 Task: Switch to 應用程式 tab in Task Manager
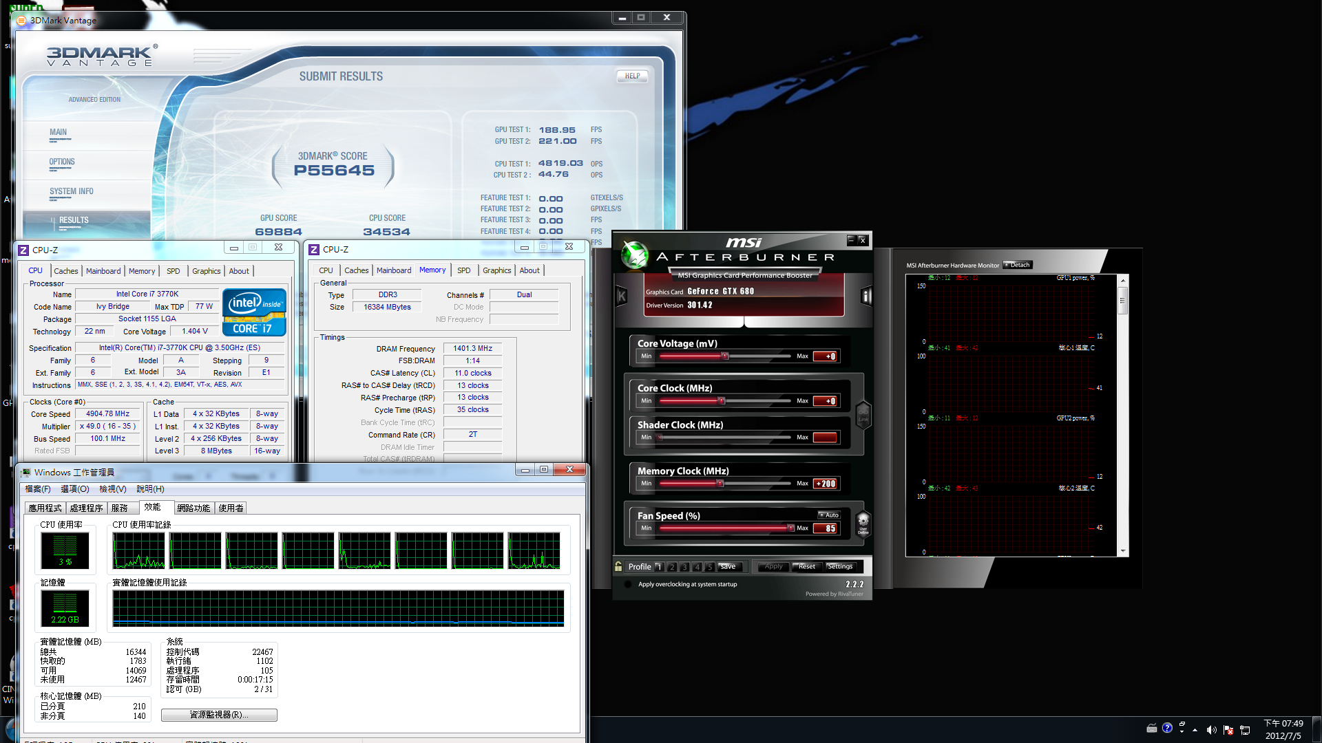coord(45,508)
